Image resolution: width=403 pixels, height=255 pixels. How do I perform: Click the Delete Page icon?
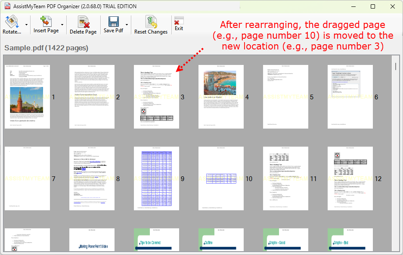(83, 22)
